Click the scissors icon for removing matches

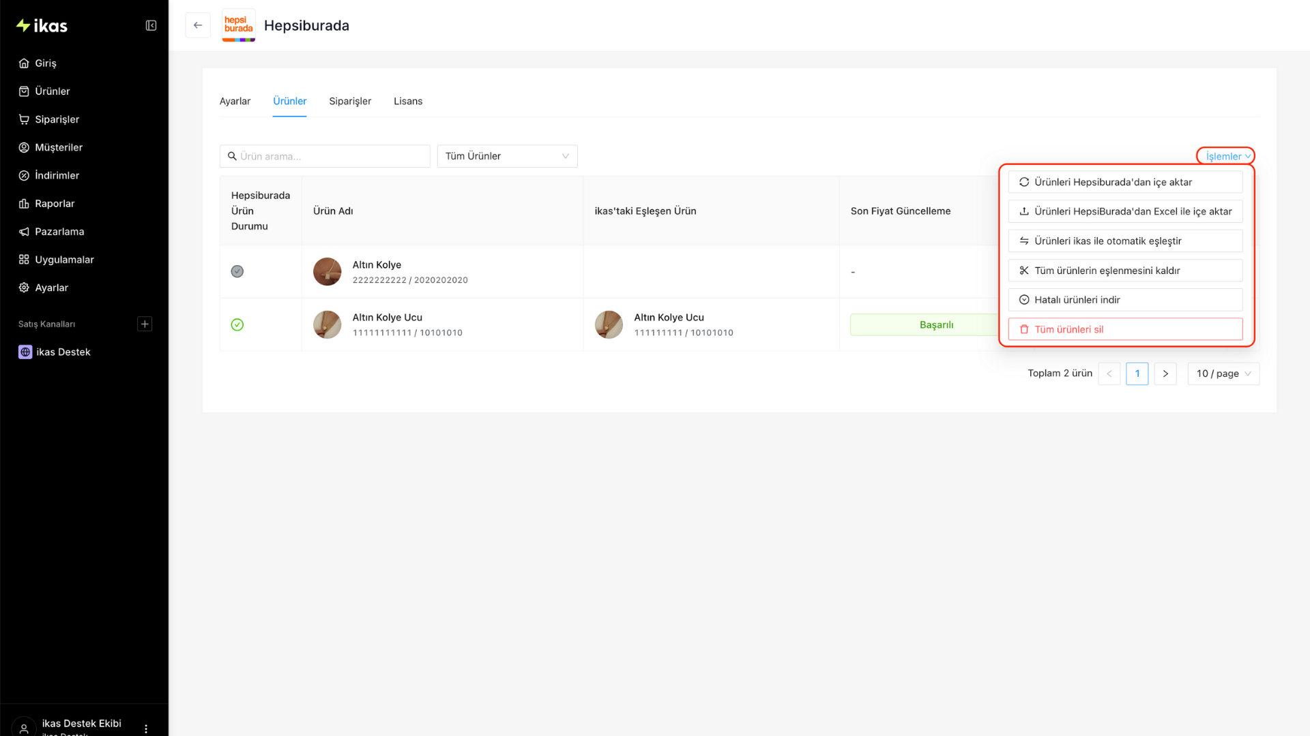[x=1024, y=271]
